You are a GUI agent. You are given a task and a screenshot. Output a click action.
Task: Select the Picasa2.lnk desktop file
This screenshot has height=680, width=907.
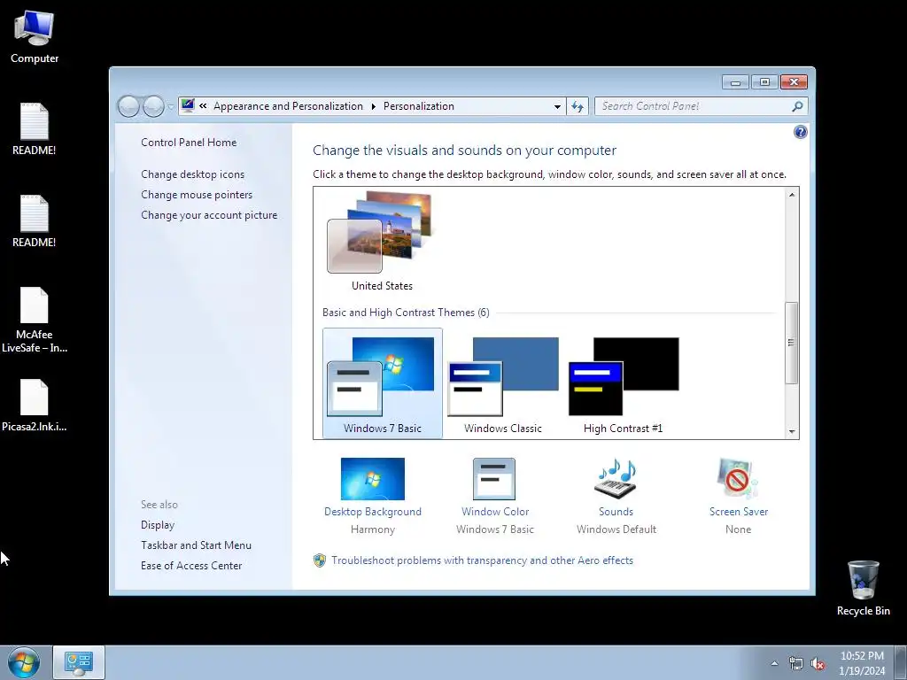pos(35,406)
